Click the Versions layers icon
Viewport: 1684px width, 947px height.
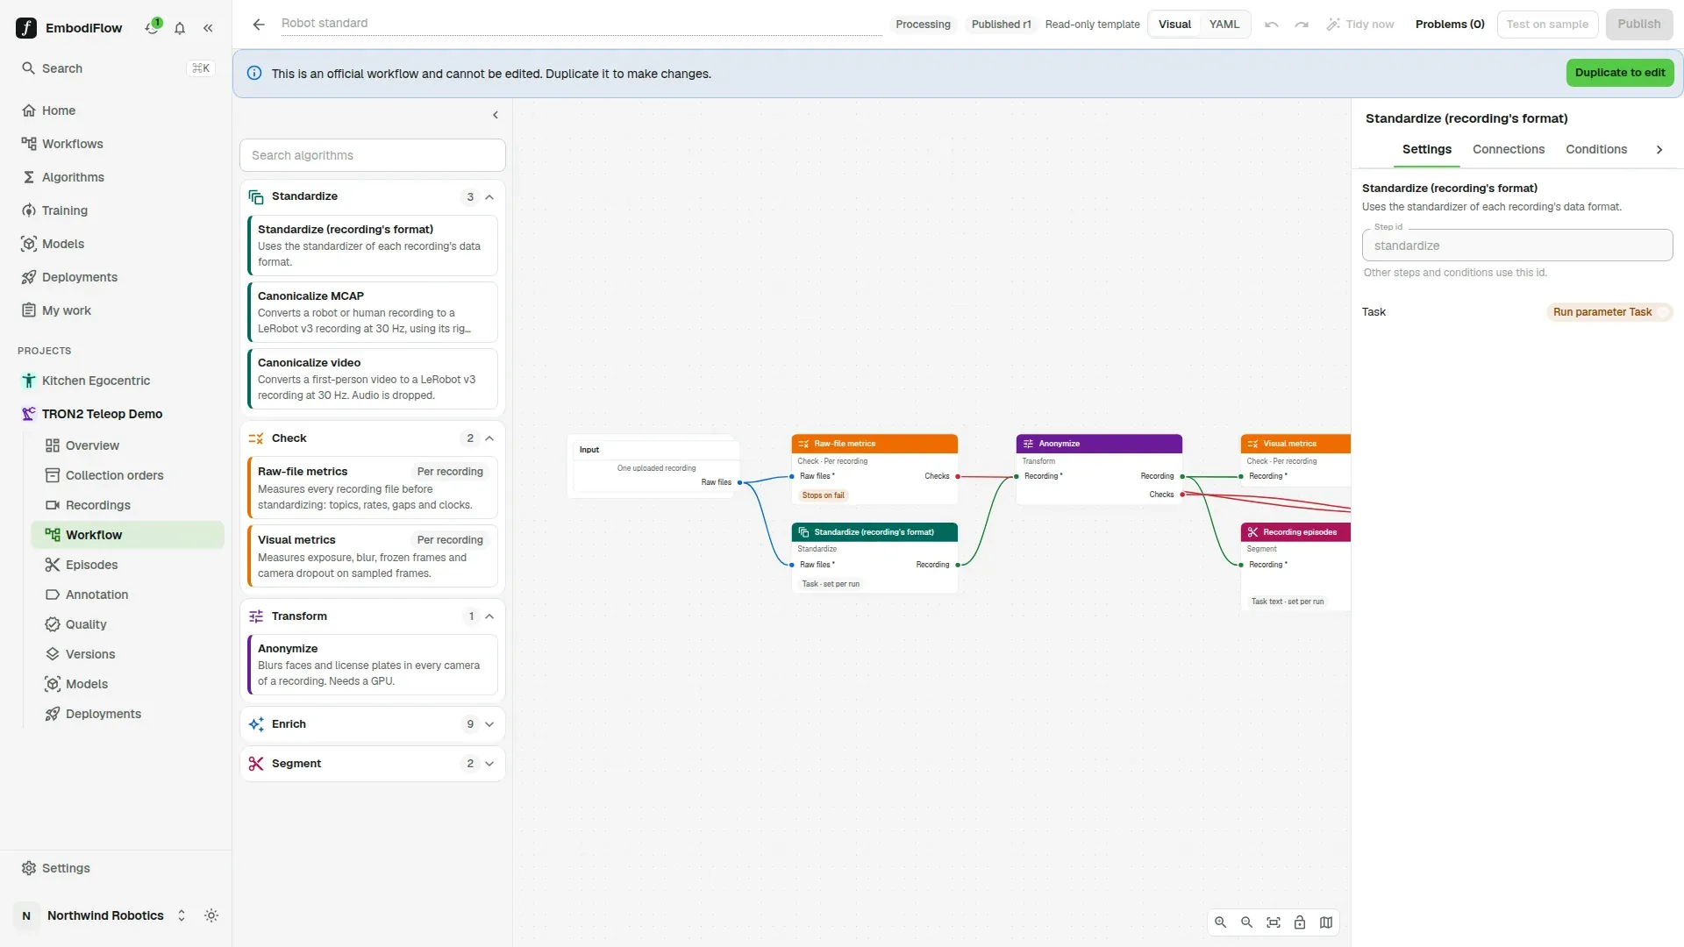[x=53, y=654]
